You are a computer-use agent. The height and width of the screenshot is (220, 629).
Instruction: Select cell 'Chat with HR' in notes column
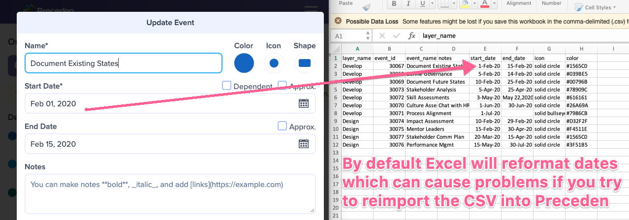pos(453,105)
